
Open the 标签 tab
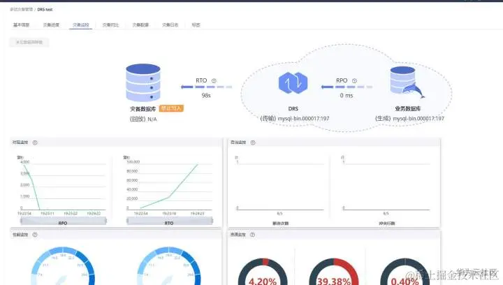[196, 24]
